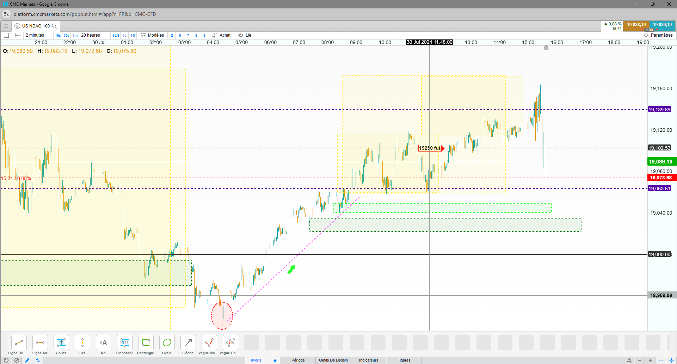Toggle the blue pencil drawing mode
Screen dimensions: 677x364
click(x=27, y=360)
